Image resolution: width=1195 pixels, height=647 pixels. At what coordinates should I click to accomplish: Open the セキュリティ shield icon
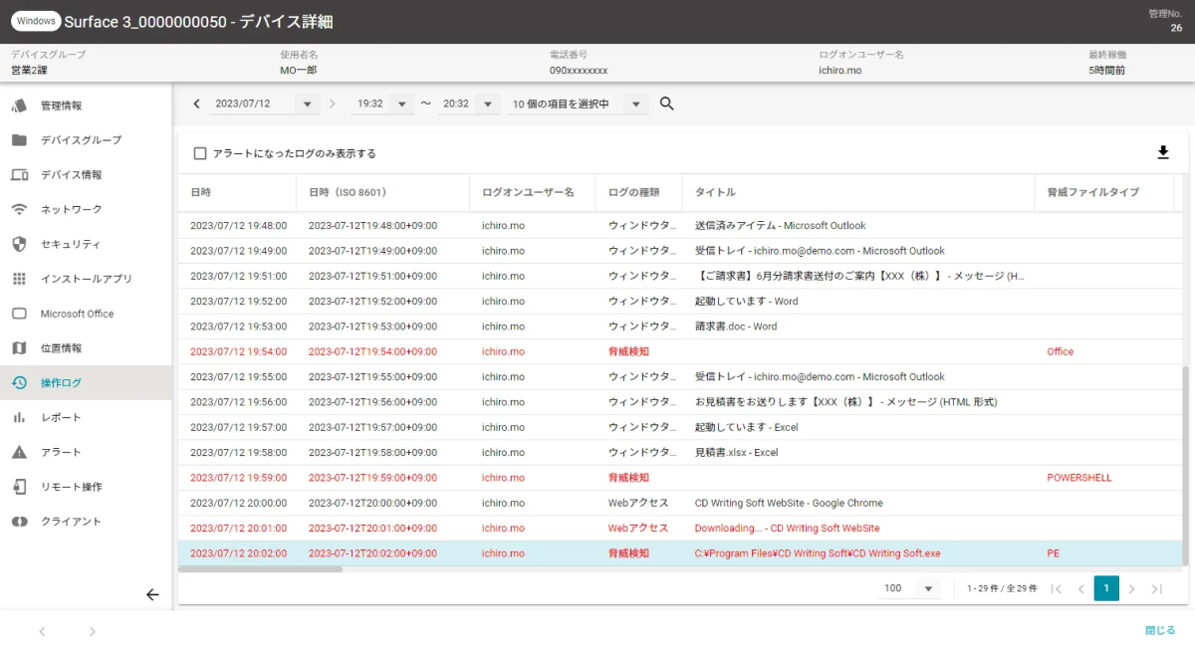[19, 244]
